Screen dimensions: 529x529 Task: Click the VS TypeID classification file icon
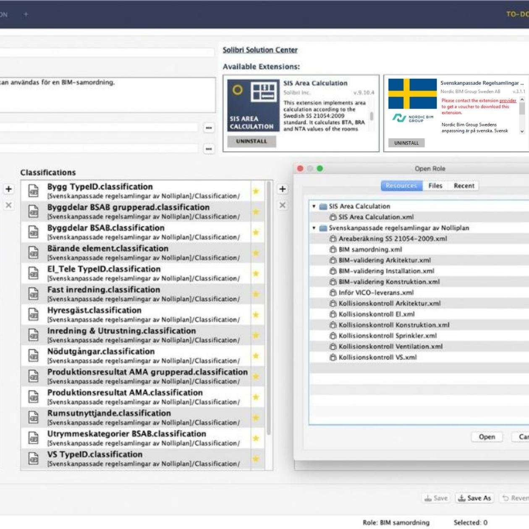(34, 458)
